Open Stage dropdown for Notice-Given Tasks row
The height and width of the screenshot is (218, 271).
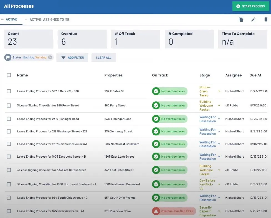click(219, 91)
